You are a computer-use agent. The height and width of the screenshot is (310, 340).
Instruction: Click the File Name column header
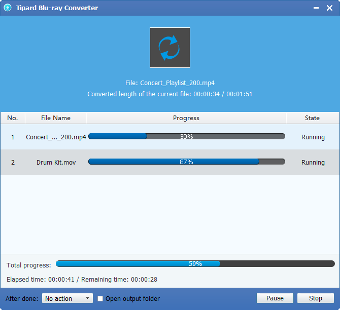(56, 118)
